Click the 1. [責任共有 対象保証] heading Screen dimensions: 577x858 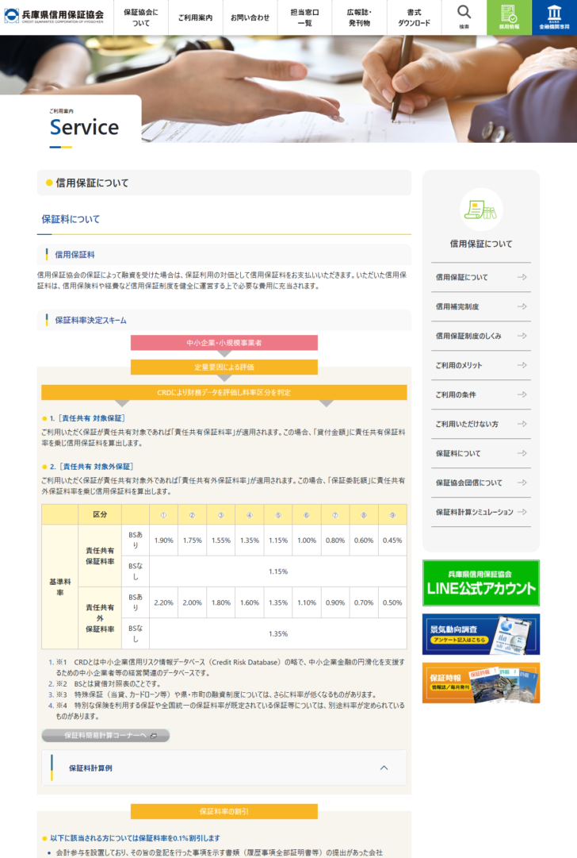point(87,418)
